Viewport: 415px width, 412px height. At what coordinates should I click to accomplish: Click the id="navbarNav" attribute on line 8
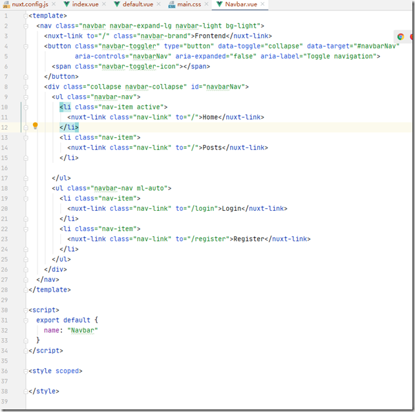(x=218, y=87)
